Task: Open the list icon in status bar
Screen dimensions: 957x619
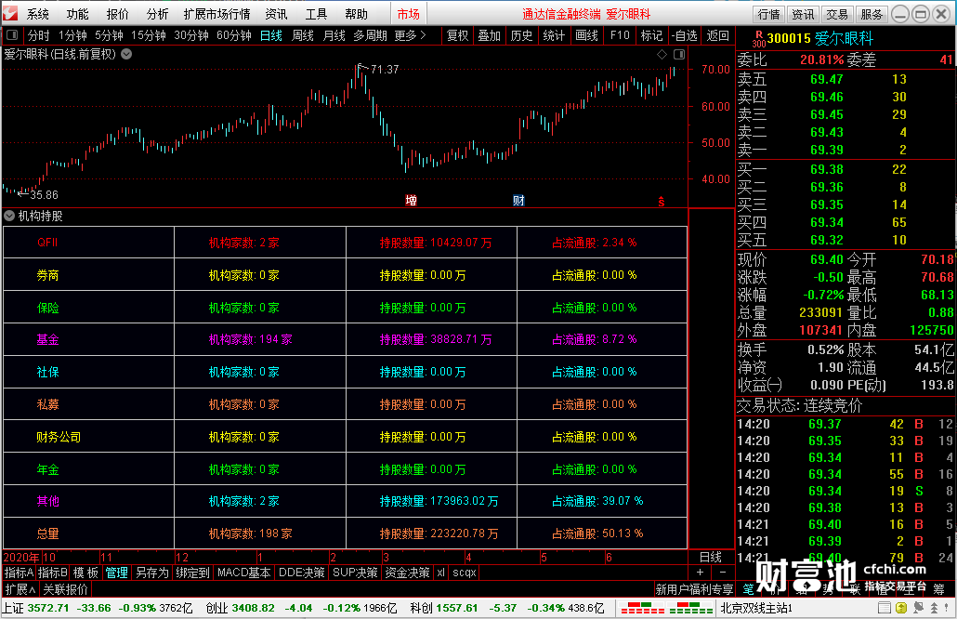Action: (x=884, y=608)
